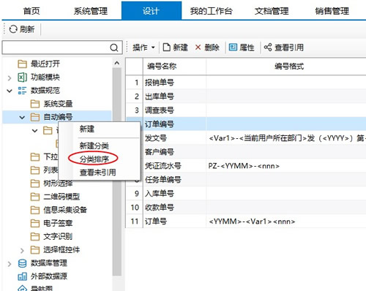Choose 新建分类 from context menu

point(94,145)
